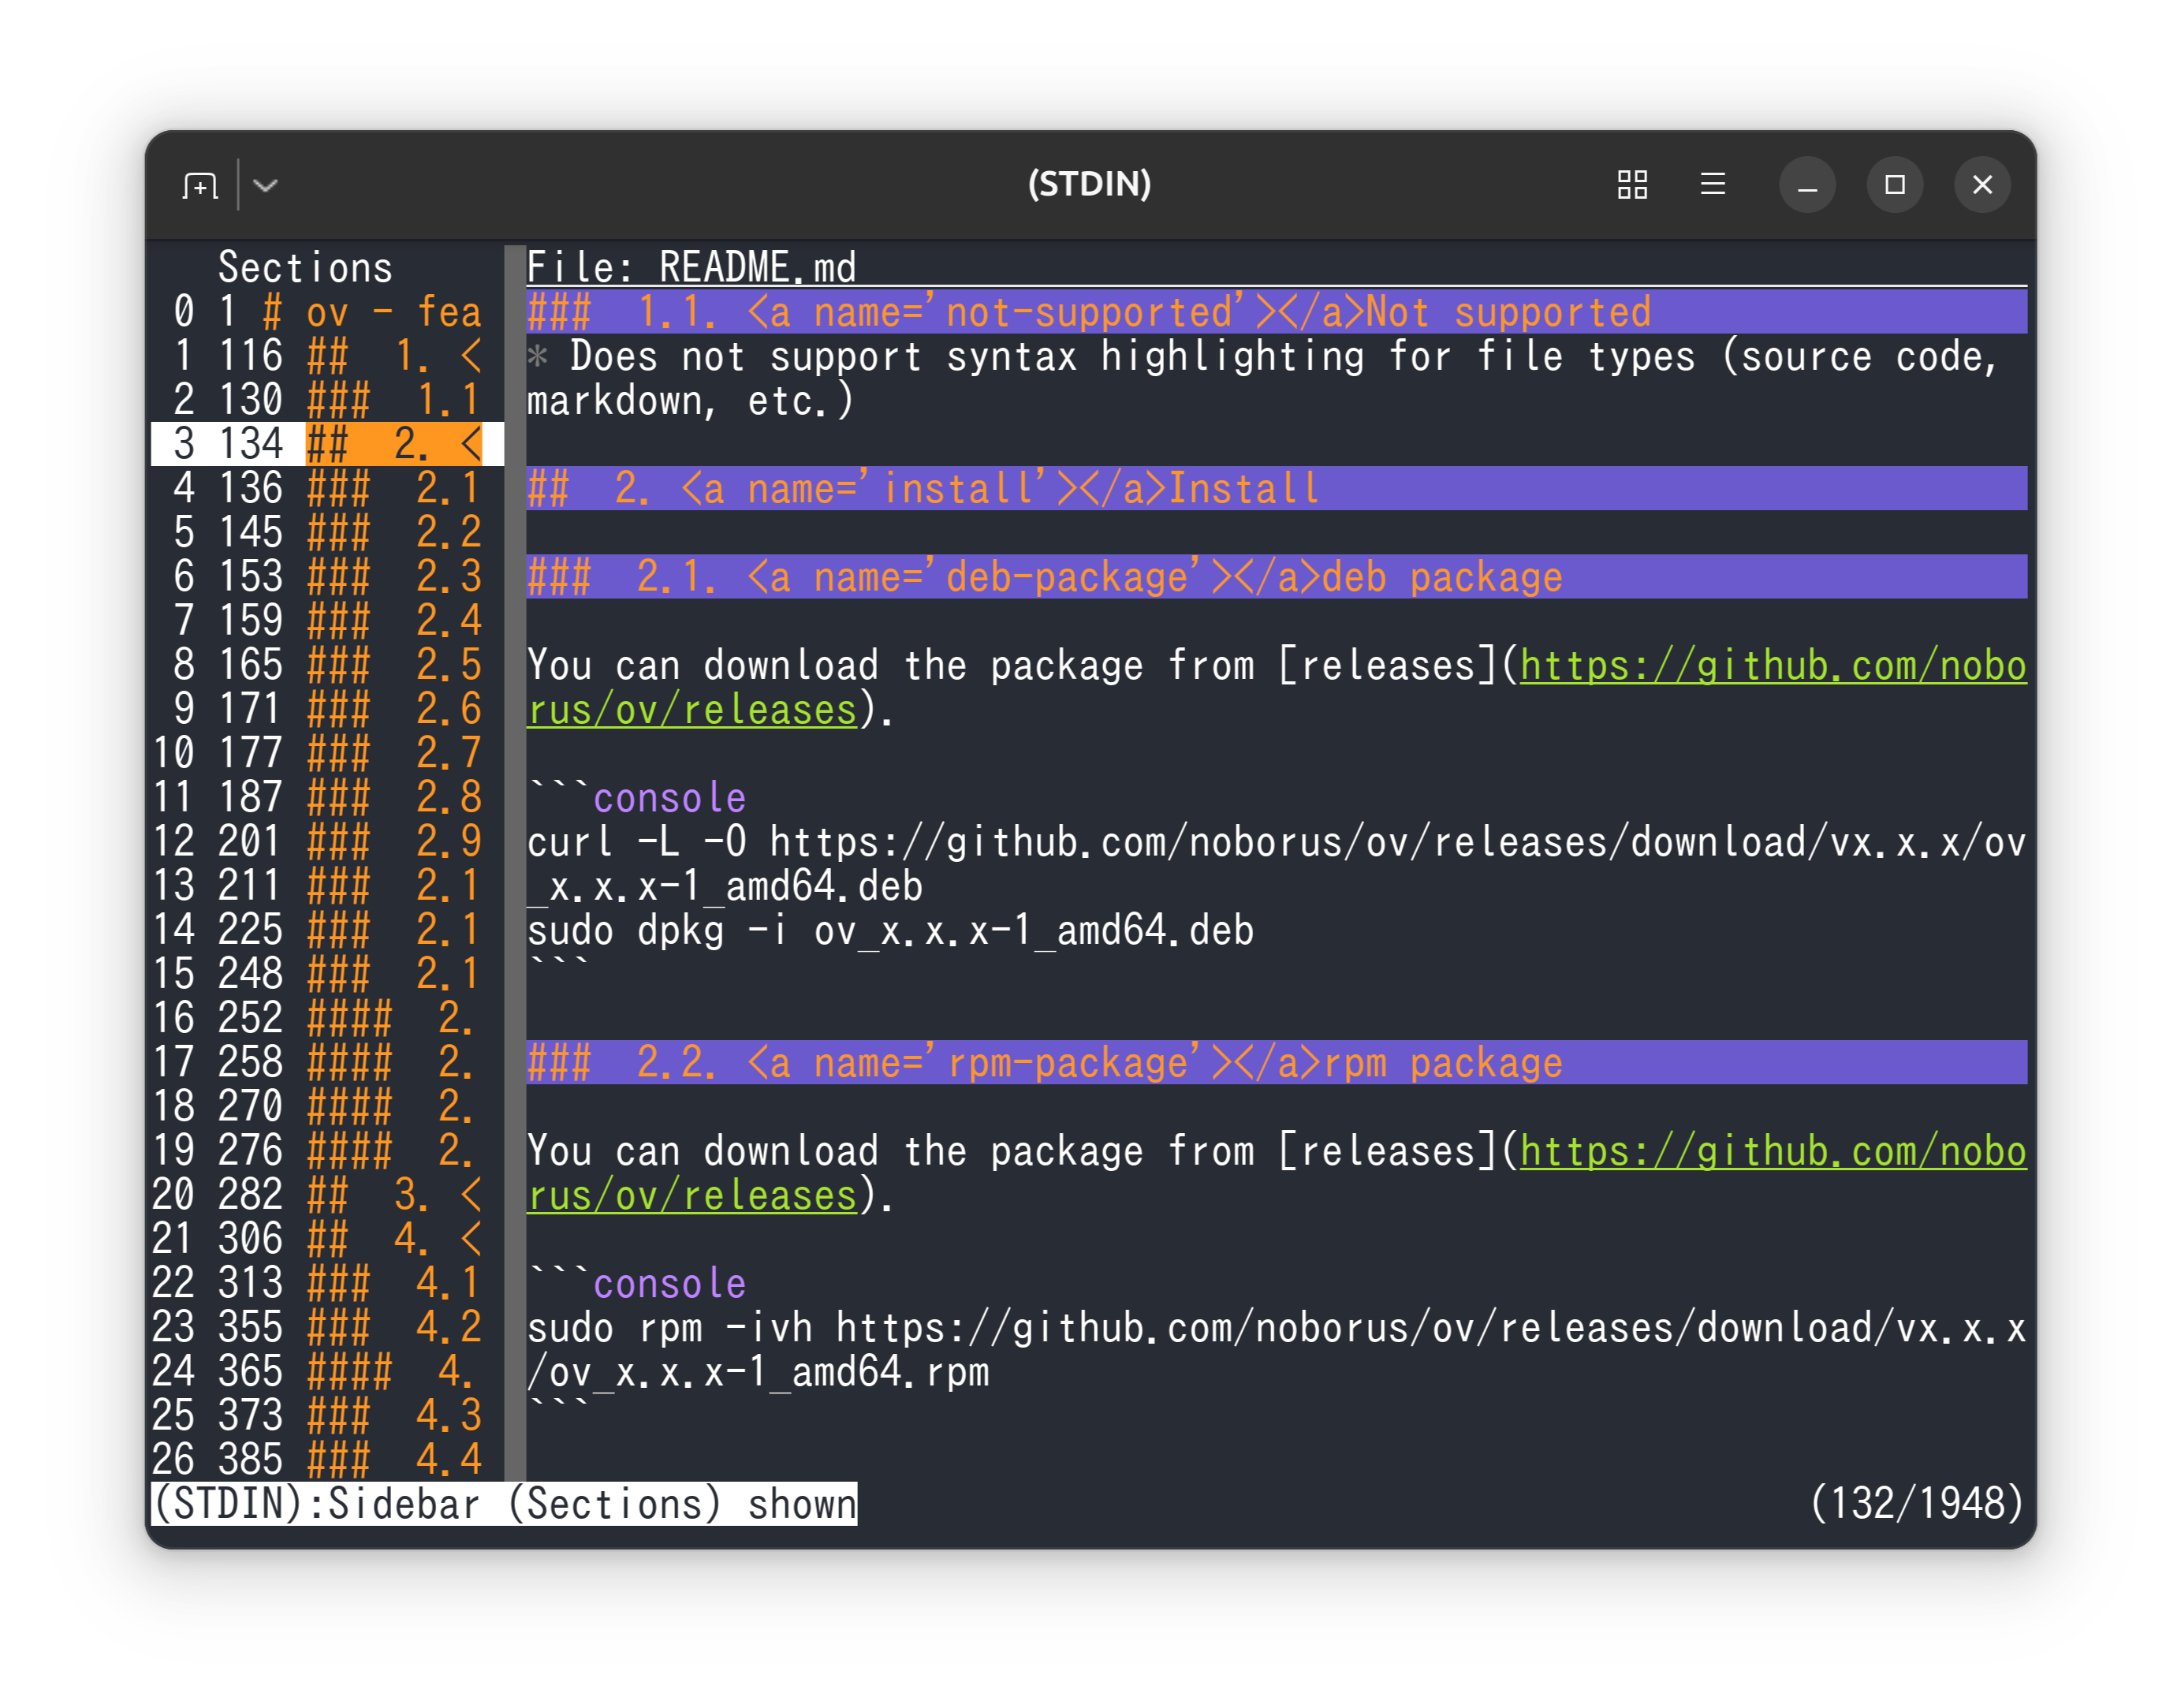The image size is (2181, 1708).
Task: Select sidebar section 12 at line 201
Action: click(327, 841)
